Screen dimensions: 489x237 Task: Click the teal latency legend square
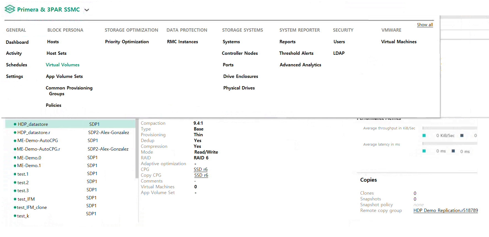coord(424,151)
